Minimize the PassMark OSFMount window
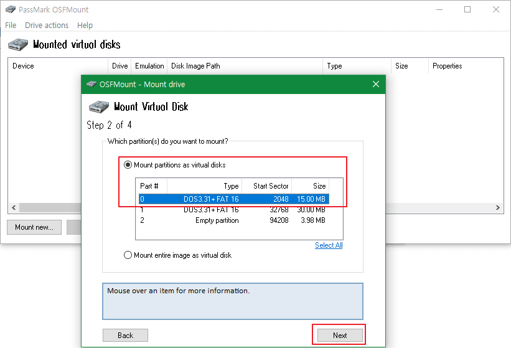Screen dimensions: 511x348 tap(439, 9)
